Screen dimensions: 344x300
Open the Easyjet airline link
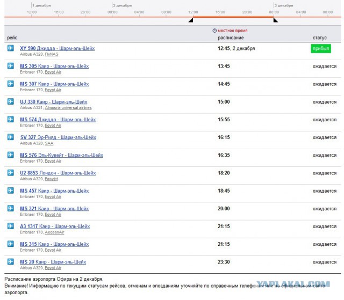click(52, 179)
